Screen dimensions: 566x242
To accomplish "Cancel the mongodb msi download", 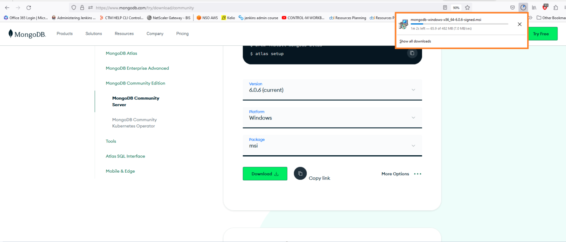I will point(519,24).
